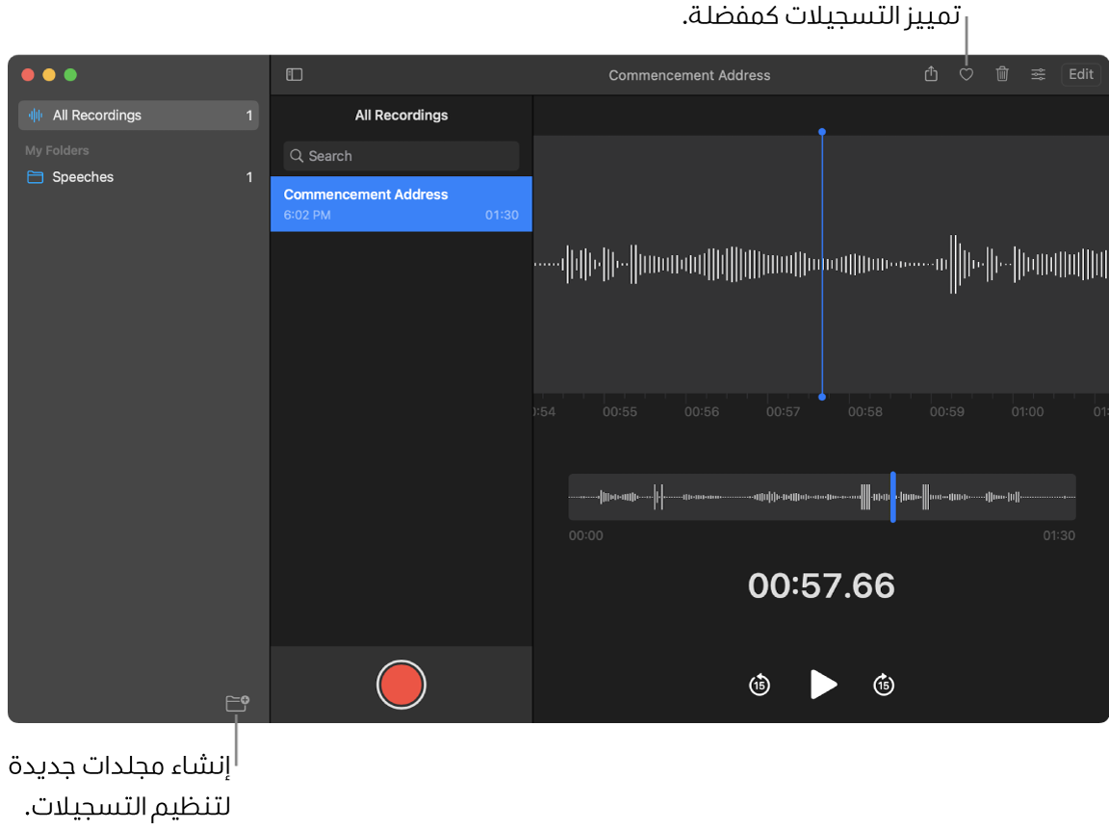Open the playback options panel
The width and height of the screenshot is (1109, 830).
1038,74
